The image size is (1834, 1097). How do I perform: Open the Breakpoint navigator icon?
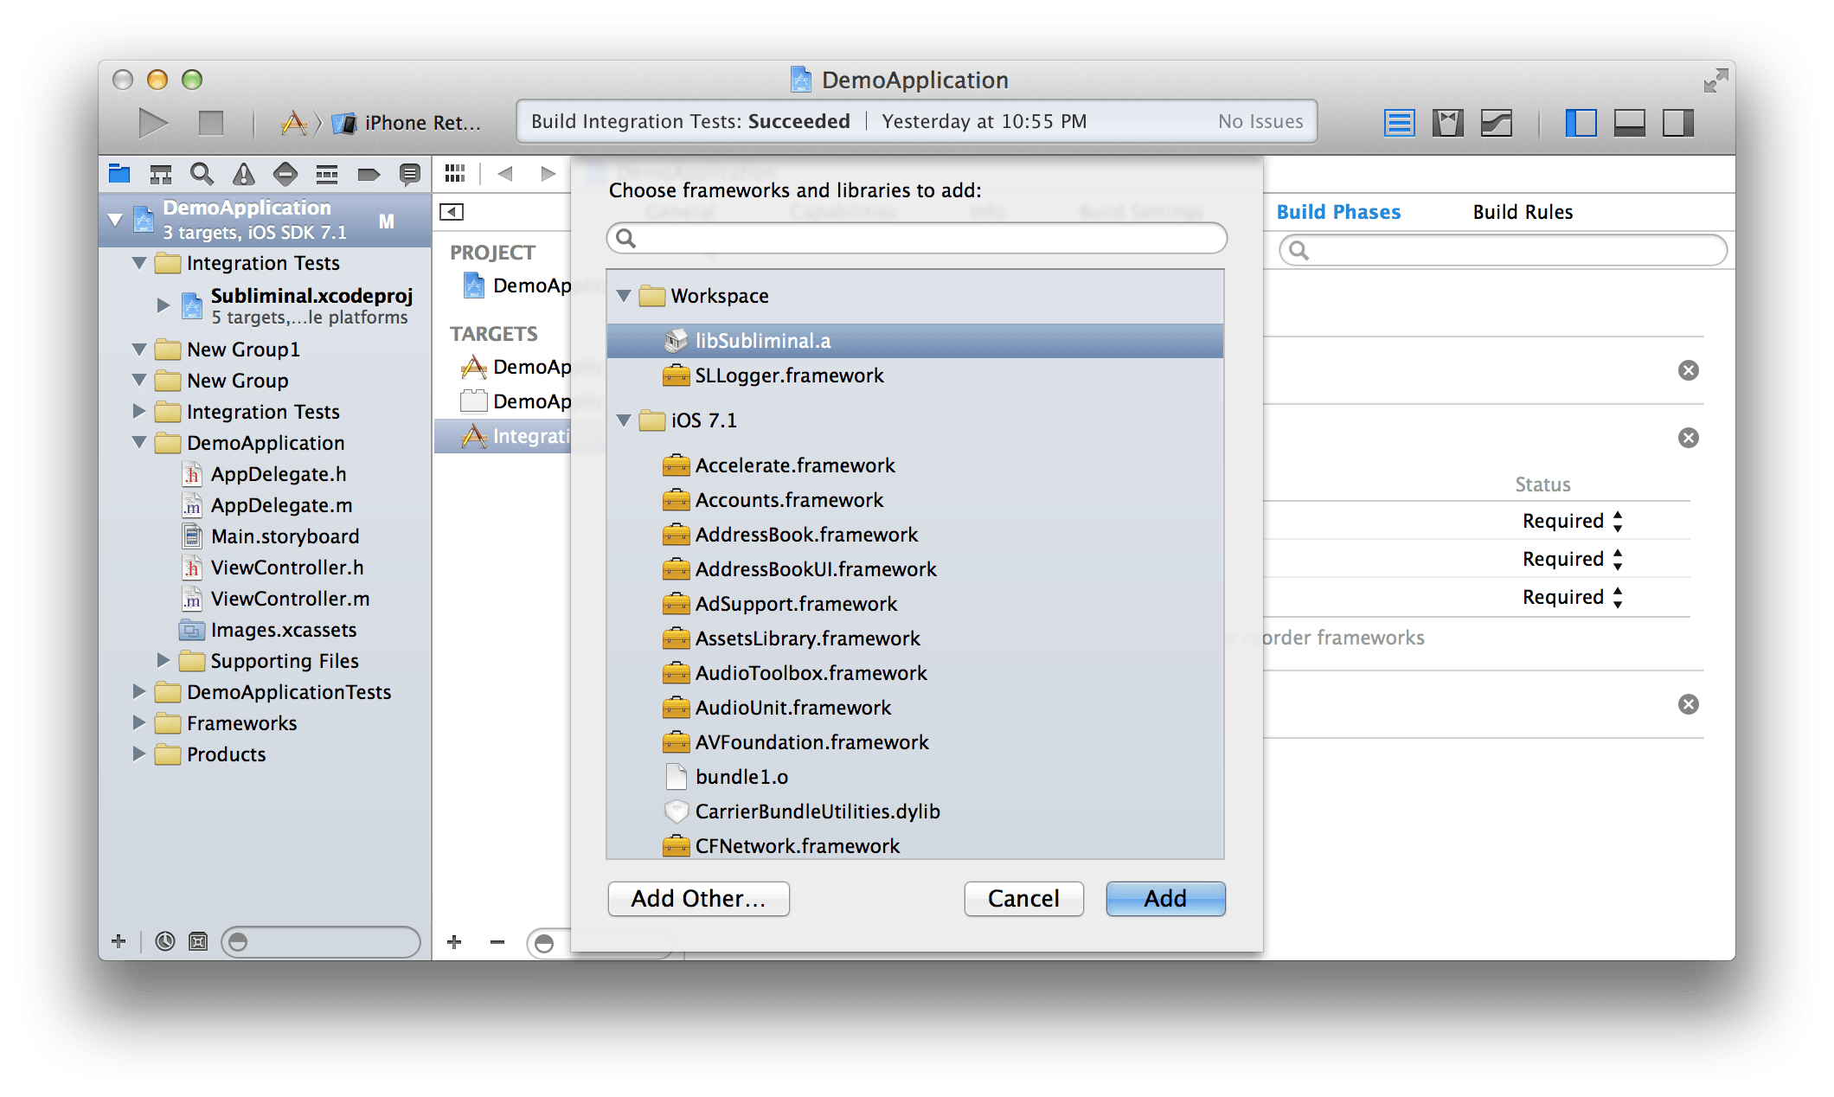(x=369, y=174)
